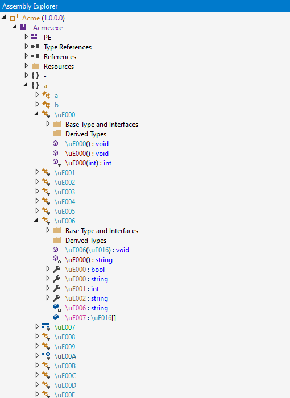Click the wrench property icon for \uE001 : int

coord(57,289)
